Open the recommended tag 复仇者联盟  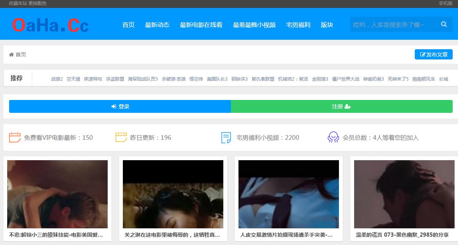pyautogui.click(x=263, y=79)
